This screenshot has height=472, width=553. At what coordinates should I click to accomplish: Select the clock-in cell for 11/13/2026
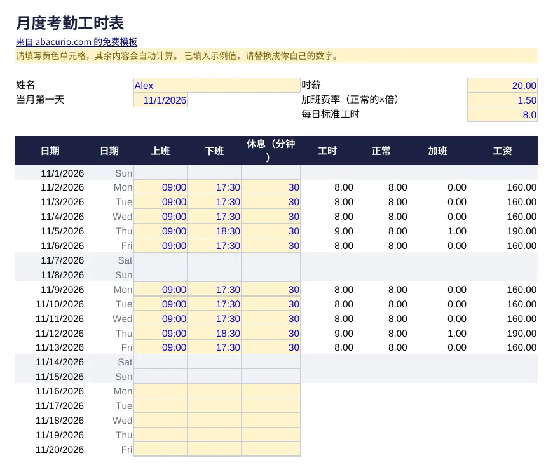[x=160, y=347]
